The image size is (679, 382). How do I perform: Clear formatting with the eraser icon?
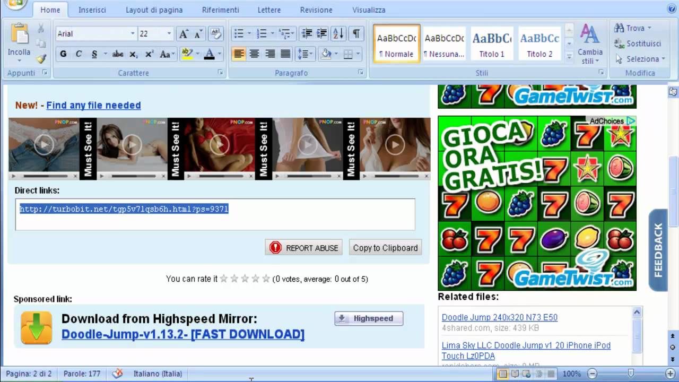(x=215, y=34)
